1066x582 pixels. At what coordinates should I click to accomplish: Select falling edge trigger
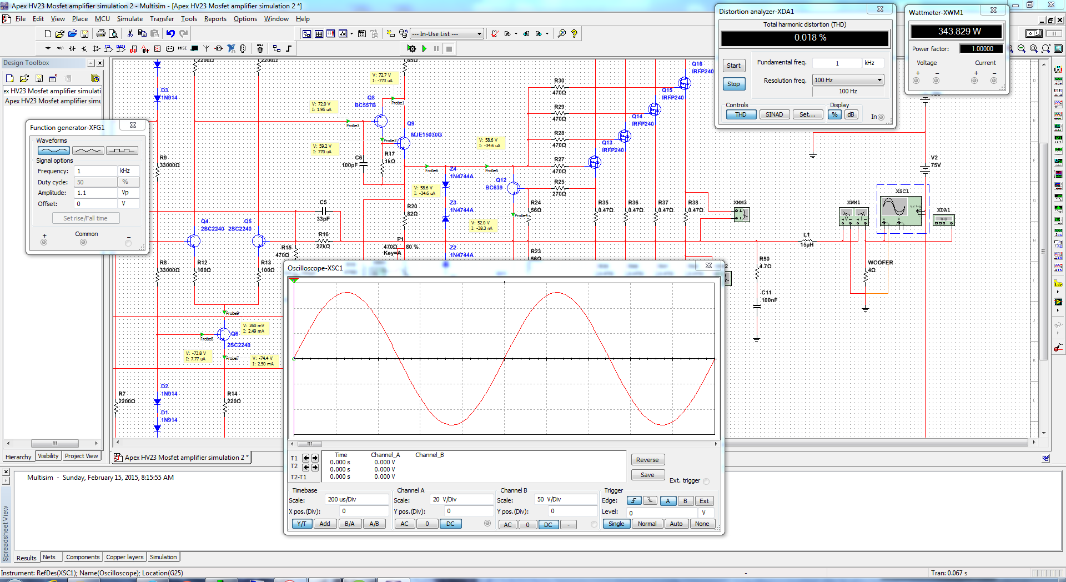click(x=651, y=500)
